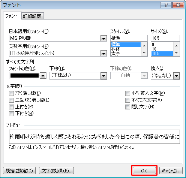Screen dimensions: 186x178
Task: Select 斜体 in the style list
Action: coord(126,49)
